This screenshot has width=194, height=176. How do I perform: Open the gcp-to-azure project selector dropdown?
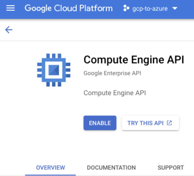click(x=150, y=8)
